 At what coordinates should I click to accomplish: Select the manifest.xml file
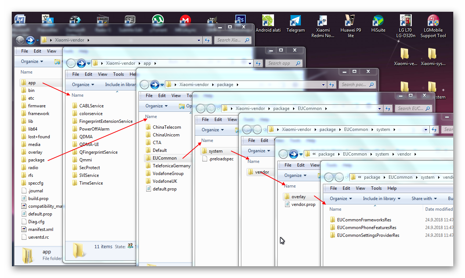pyautogui.click(x=37, y=229)
